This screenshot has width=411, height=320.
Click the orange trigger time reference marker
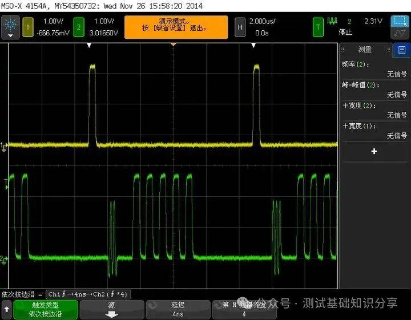[174, 44]
